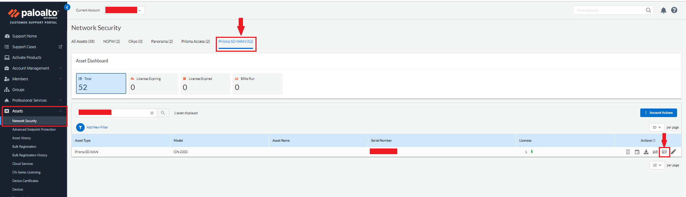Clear the asset search field
The height and width of the screenshot is (197, 686).
(152, 113)
